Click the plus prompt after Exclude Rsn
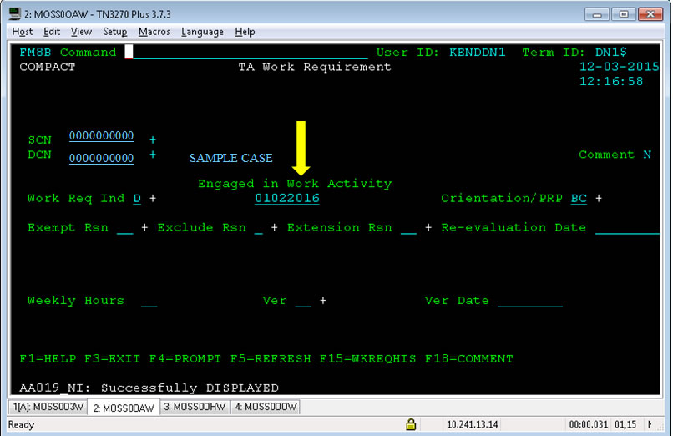Screen dimensions: 673x436 pos(274,228)
